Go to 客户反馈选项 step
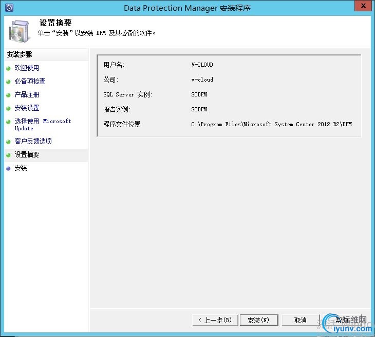This screenshot has height=337, width=375. 33,141
